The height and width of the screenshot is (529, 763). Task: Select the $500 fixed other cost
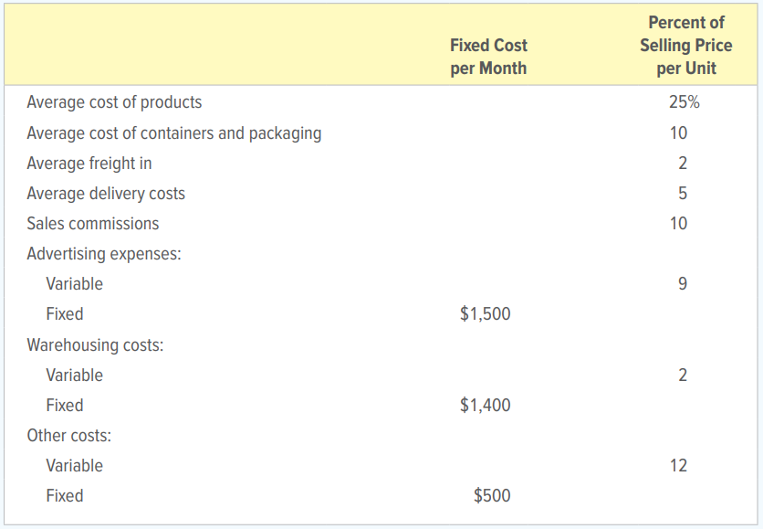coord(492,496)
